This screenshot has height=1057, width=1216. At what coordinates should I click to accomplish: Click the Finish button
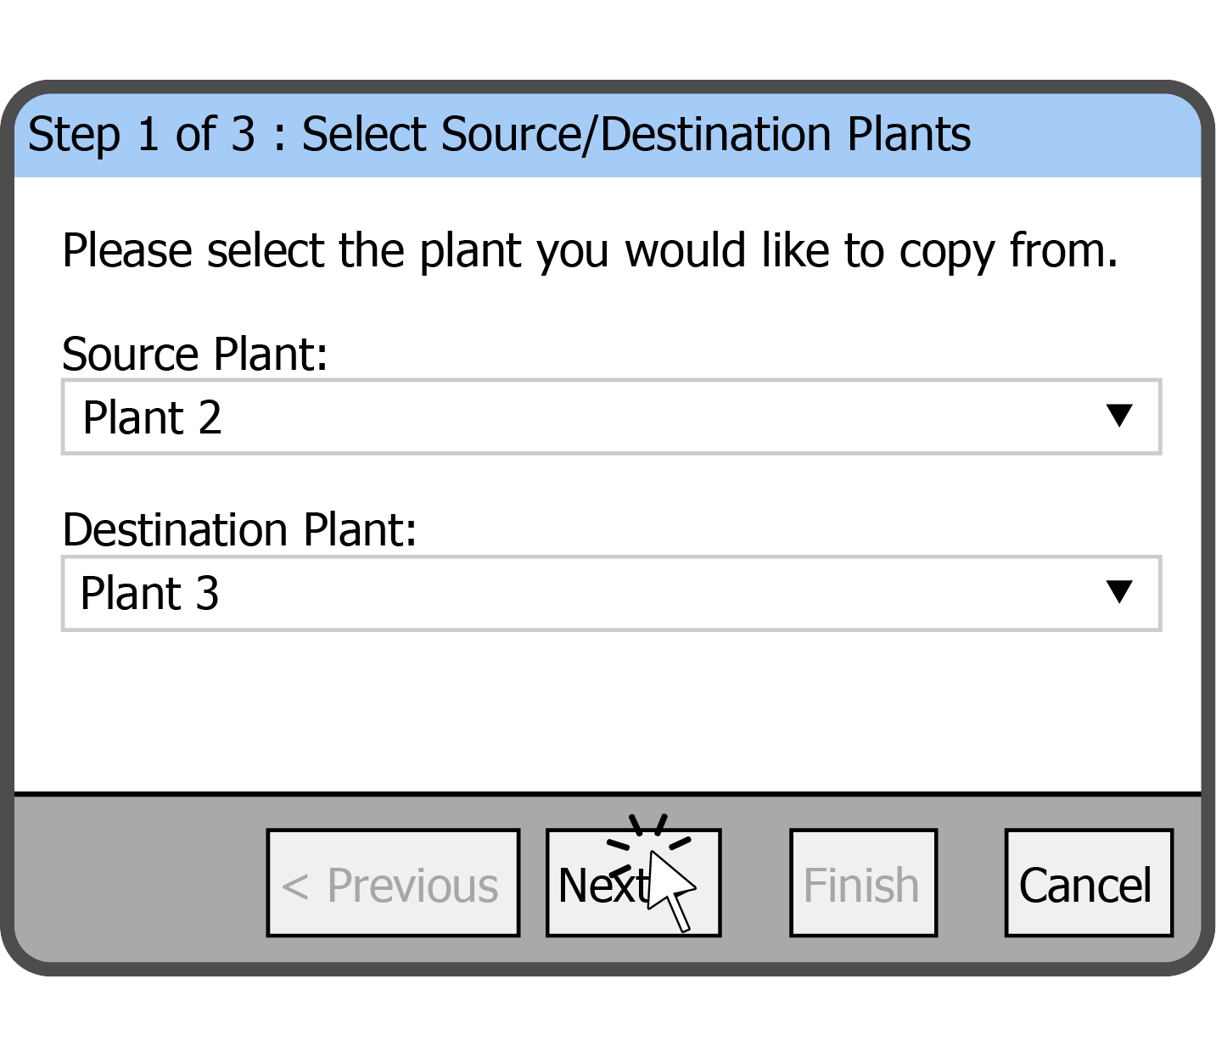tap(861, 882)
